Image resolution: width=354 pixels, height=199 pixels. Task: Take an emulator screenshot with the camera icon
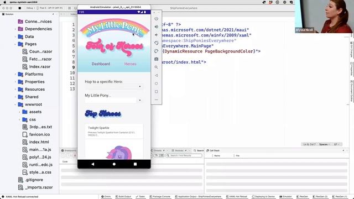156,59
